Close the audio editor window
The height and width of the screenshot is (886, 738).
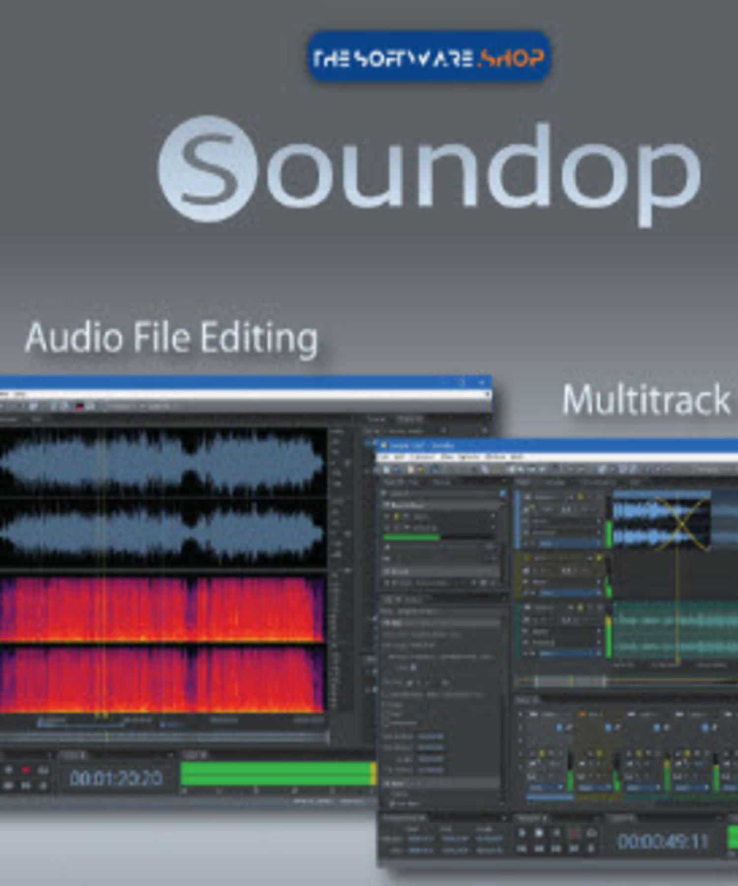tap(481, 382)
